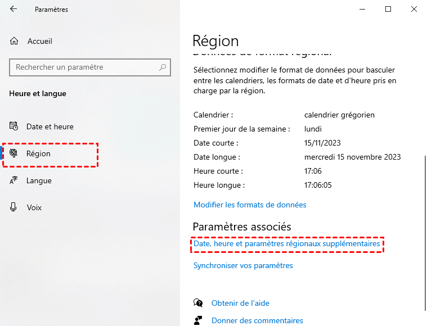Open the Obtenir de l'aide link

click(x=240, y=303)
